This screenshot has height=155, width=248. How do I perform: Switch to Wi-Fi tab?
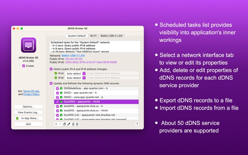click(x=93, y=36)
